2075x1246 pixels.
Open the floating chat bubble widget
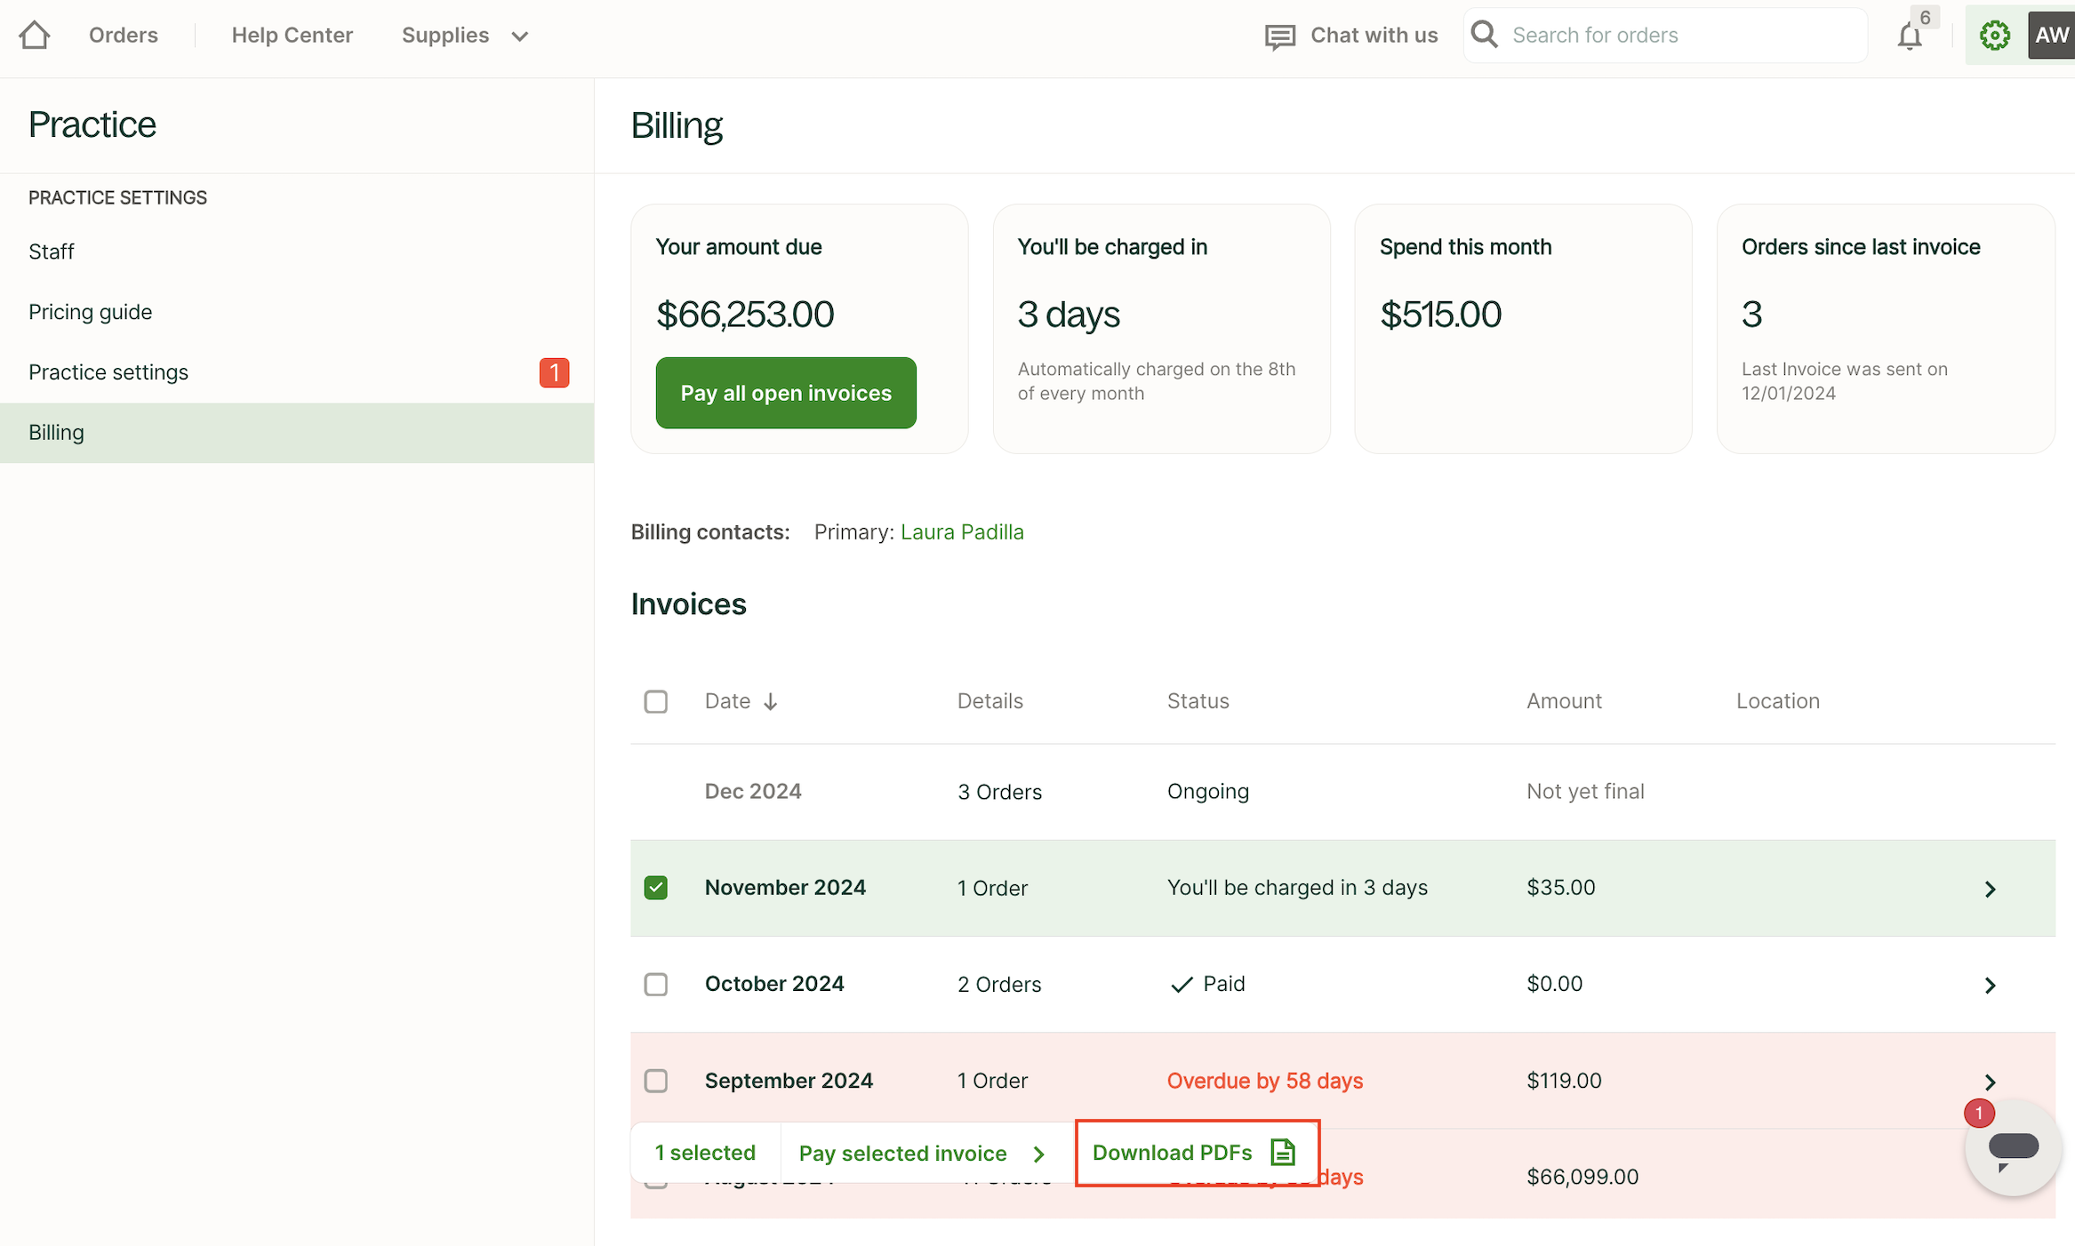2012,1147
